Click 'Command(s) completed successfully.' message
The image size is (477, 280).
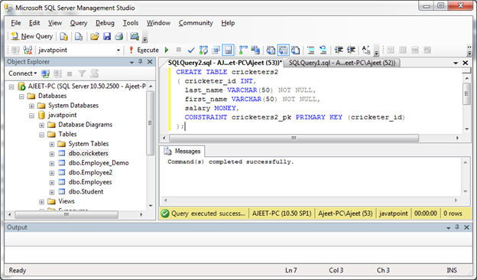231,162
